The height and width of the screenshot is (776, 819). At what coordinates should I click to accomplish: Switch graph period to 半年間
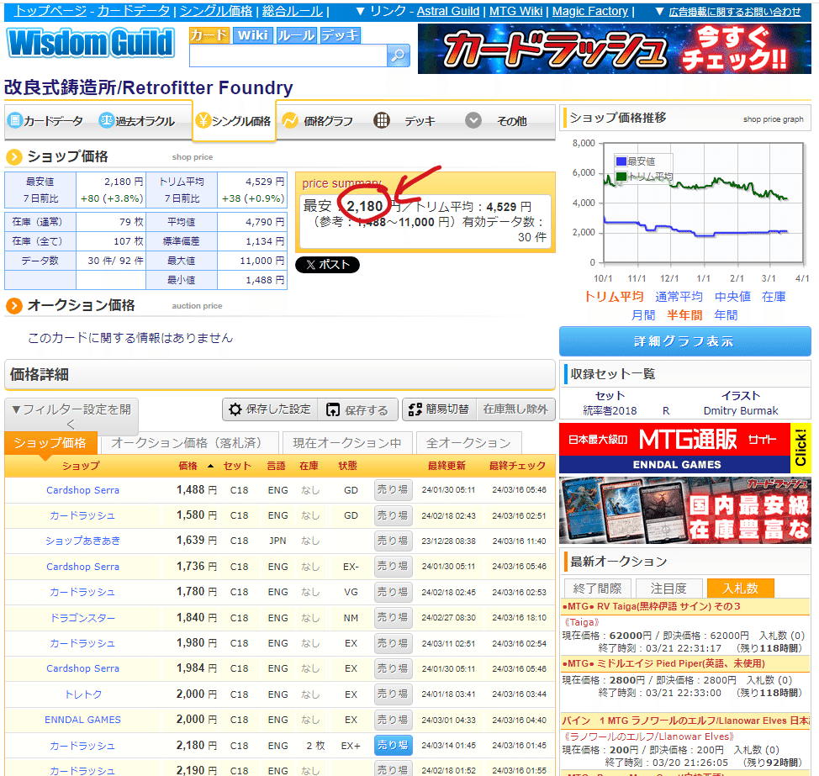pos(684,315)
